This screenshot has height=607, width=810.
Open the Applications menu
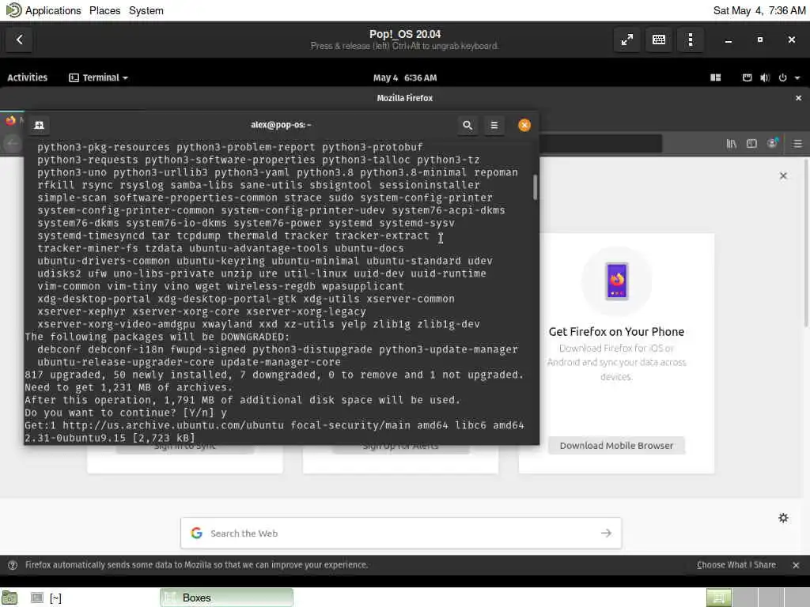(x=53, y=10)
